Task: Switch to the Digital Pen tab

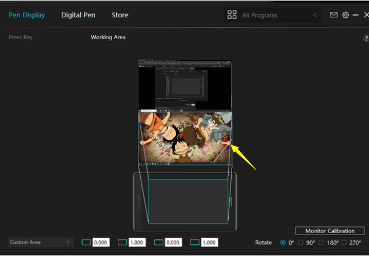Action: (x=78, y=15)
